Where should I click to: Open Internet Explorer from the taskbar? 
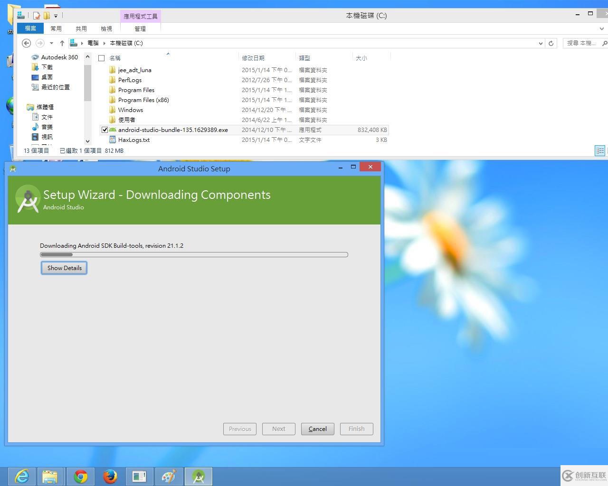[22, 476]
